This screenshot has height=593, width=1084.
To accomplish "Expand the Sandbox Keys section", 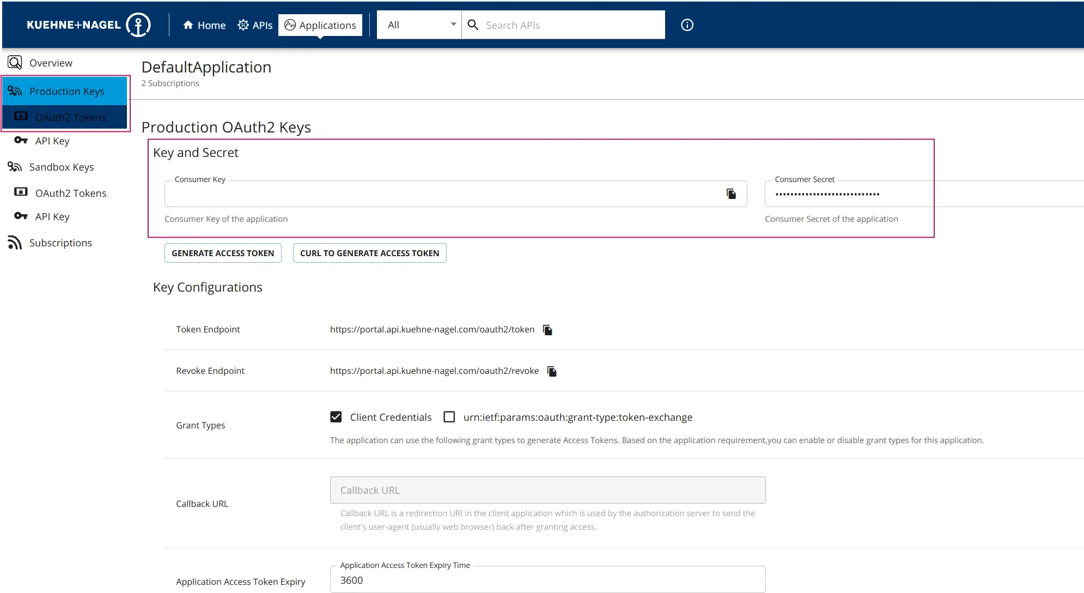I will (61, 167).
